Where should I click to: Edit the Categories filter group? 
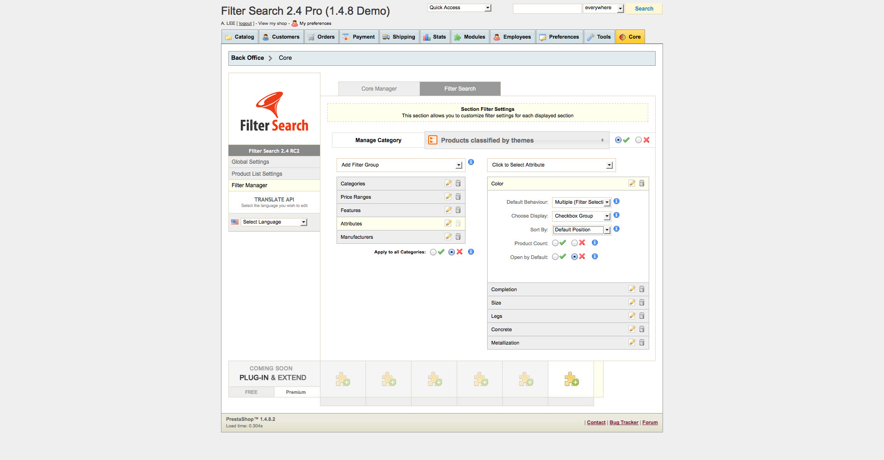(x=448, y=183)
